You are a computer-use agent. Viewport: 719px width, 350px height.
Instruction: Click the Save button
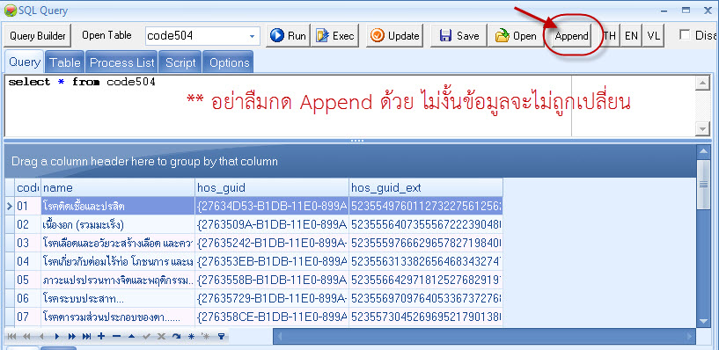459,36
